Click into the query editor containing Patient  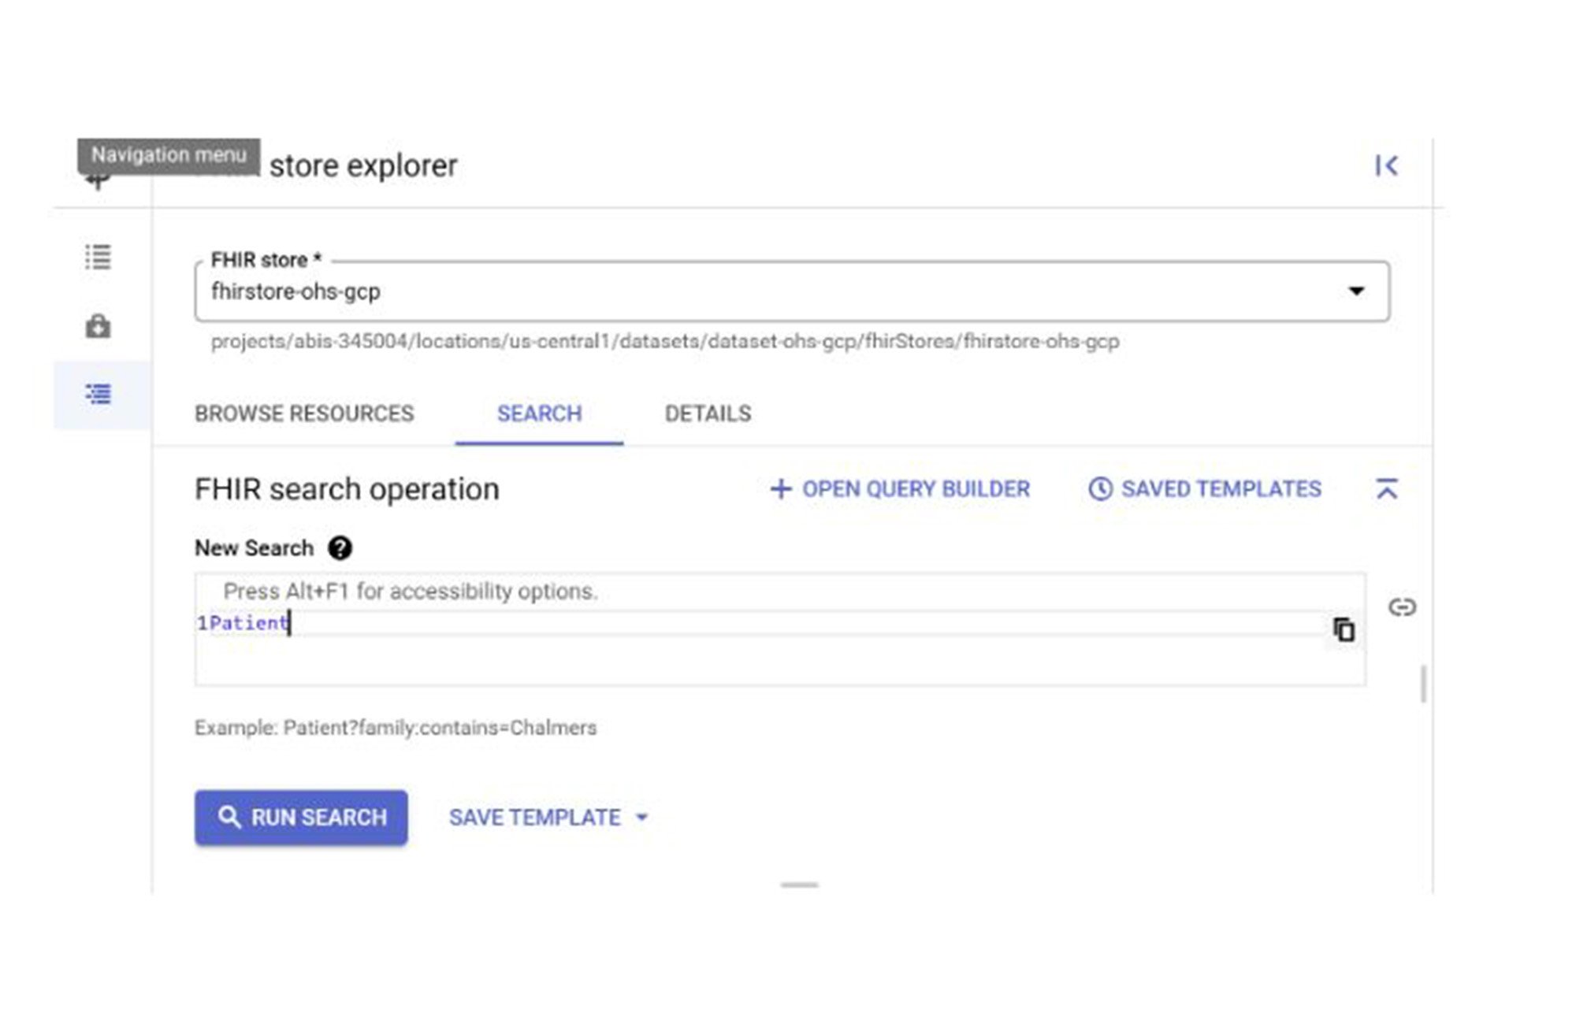point(780,630)
